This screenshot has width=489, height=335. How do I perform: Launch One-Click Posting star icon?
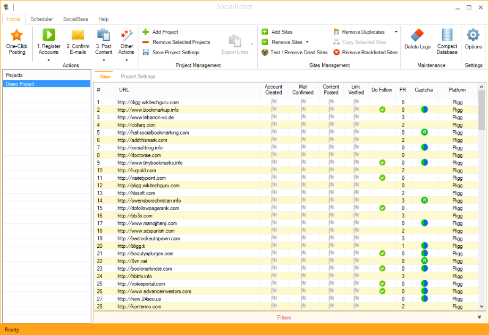tap(16, 35)
